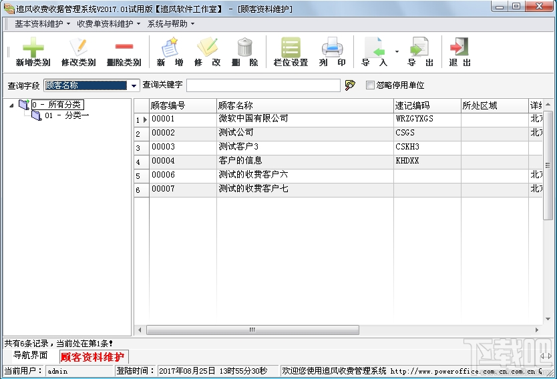Click the admin current user field
The image size is (557, 379).
click(x=79, y=371)
